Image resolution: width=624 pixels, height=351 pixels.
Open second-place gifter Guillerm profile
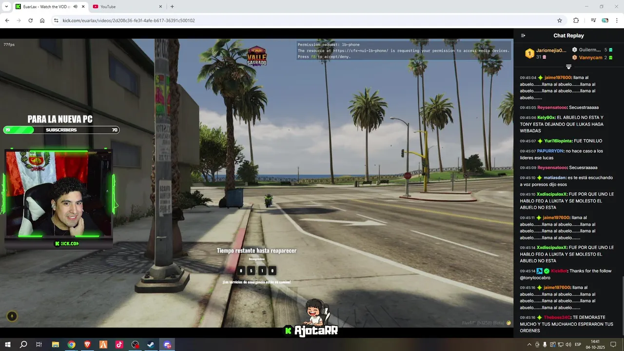click(x=590, y=50)
